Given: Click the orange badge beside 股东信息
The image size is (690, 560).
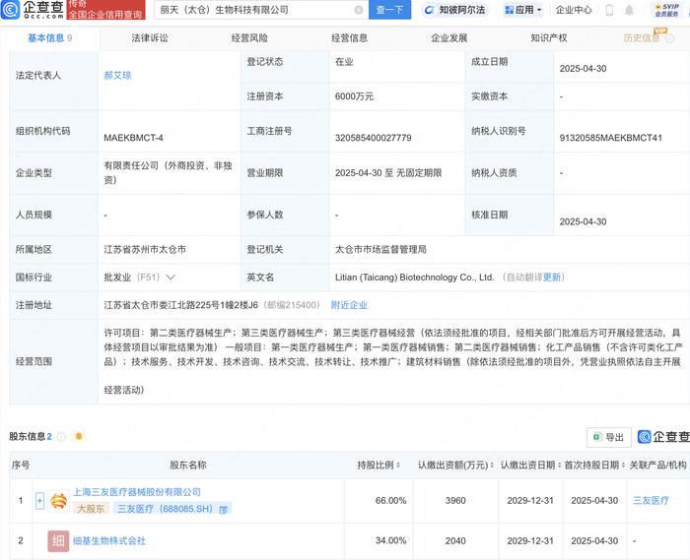Looking at the screenshot, I should [79, 436].
